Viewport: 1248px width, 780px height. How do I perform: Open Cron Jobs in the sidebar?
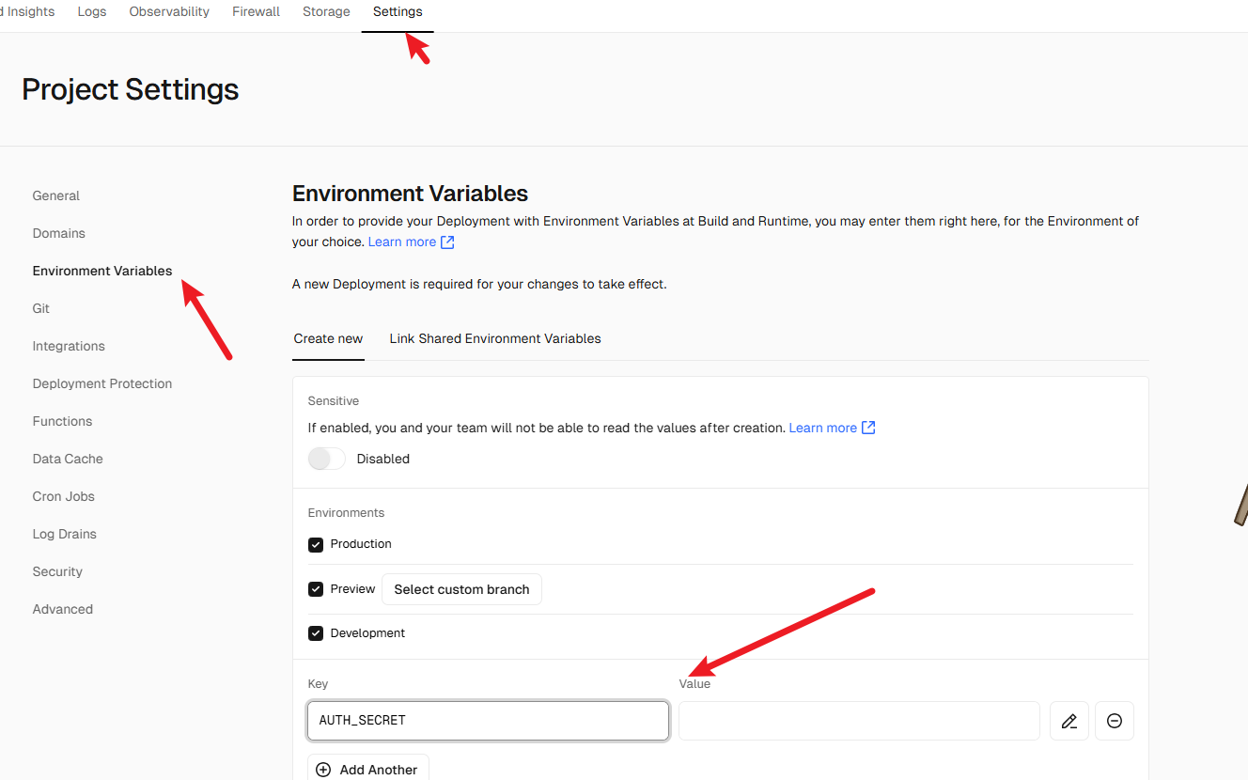point(64,496)
